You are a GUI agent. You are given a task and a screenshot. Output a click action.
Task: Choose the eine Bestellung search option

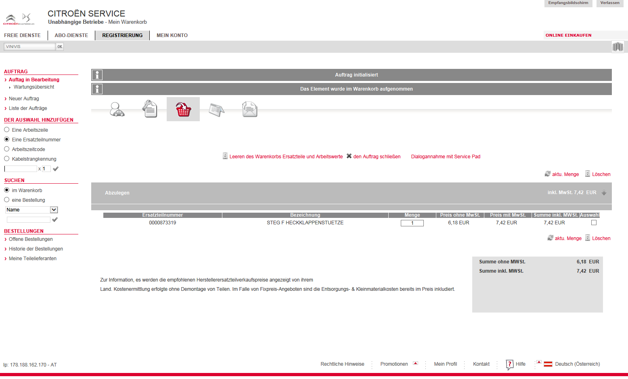(x=7, y=200)
